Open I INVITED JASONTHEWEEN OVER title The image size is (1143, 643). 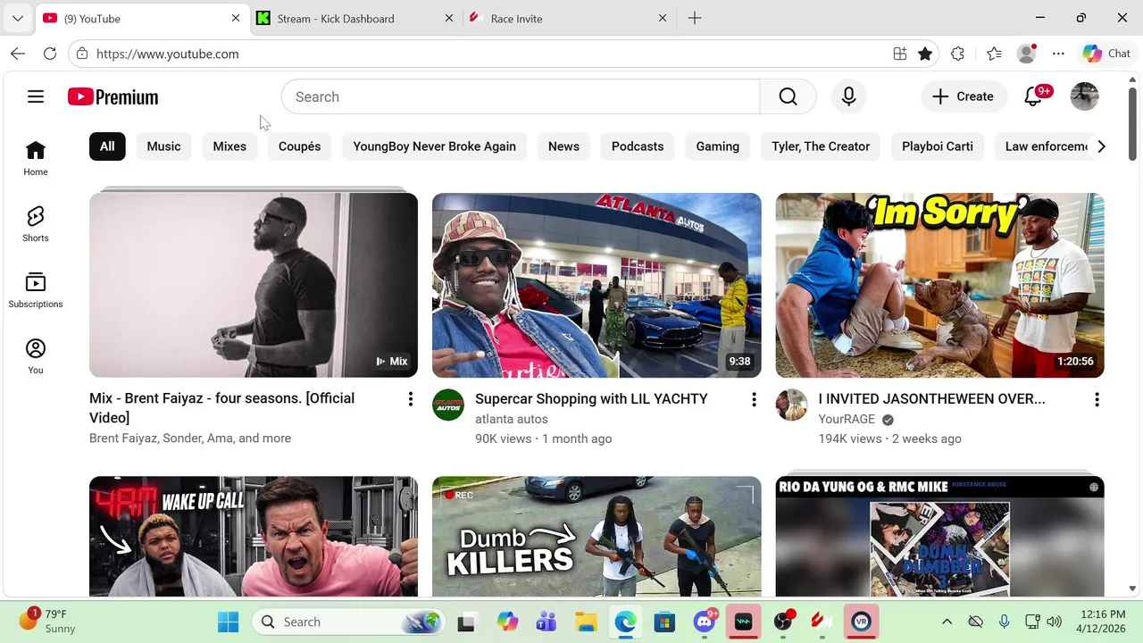(931, 398)
